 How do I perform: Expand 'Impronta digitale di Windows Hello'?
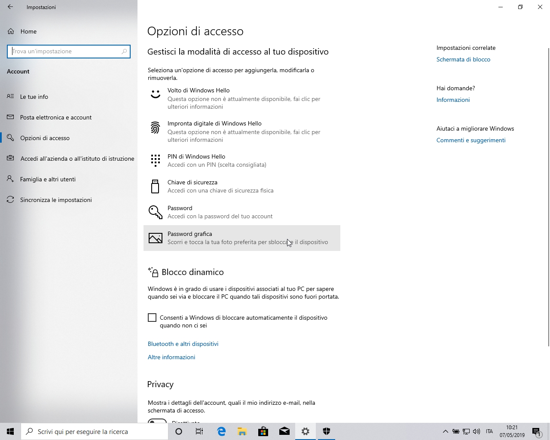coord(242,131)
